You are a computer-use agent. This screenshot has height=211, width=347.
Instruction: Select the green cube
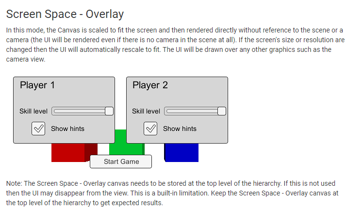click(126, 143)
